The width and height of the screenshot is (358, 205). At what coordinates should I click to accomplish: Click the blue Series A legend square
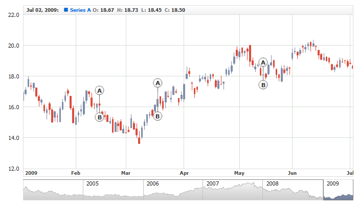coord(65,10)
